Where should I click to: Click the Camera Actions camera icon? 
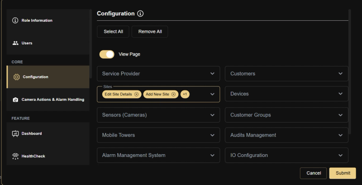coord(15,100)
